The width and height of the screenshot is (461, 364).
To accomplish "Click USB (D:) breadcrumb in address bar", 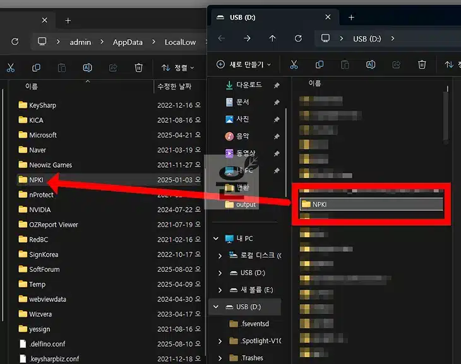I will (x=367, y=38).
